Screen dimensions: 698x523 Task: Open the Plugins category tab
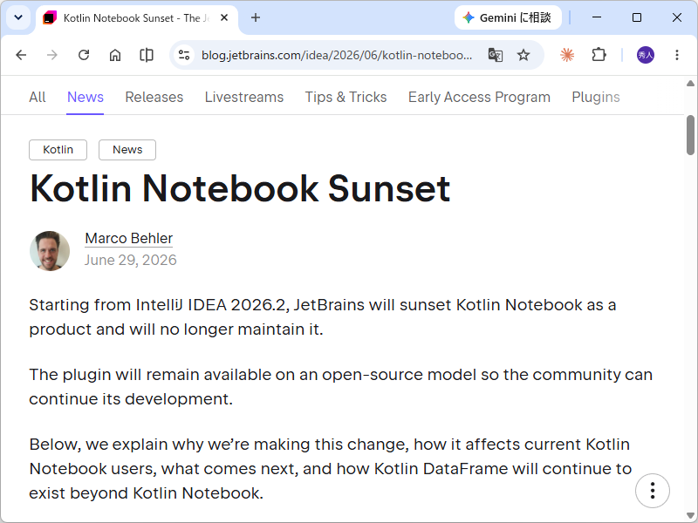[x=596, y=97]
